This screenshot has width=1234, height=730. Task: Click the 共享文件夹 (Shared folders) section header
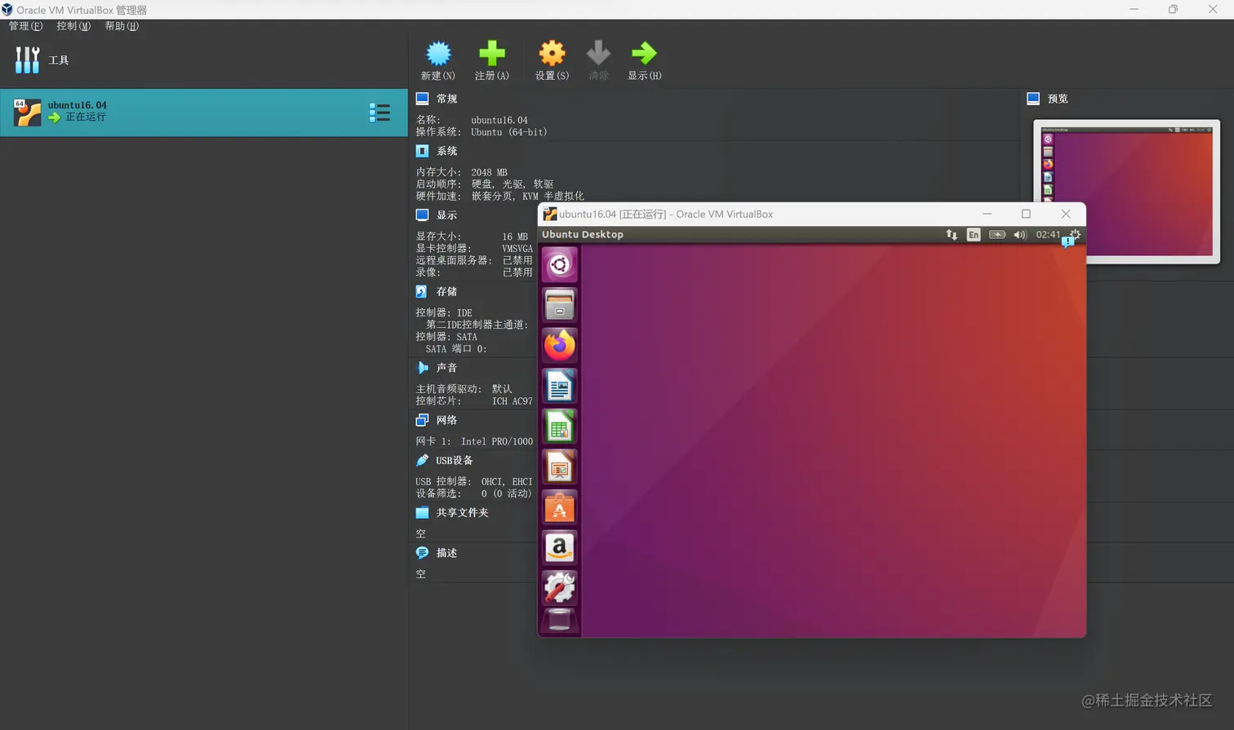click(462, 512)
